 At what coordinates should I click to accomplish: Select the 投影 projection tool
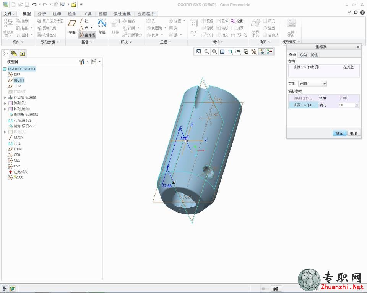237,21
